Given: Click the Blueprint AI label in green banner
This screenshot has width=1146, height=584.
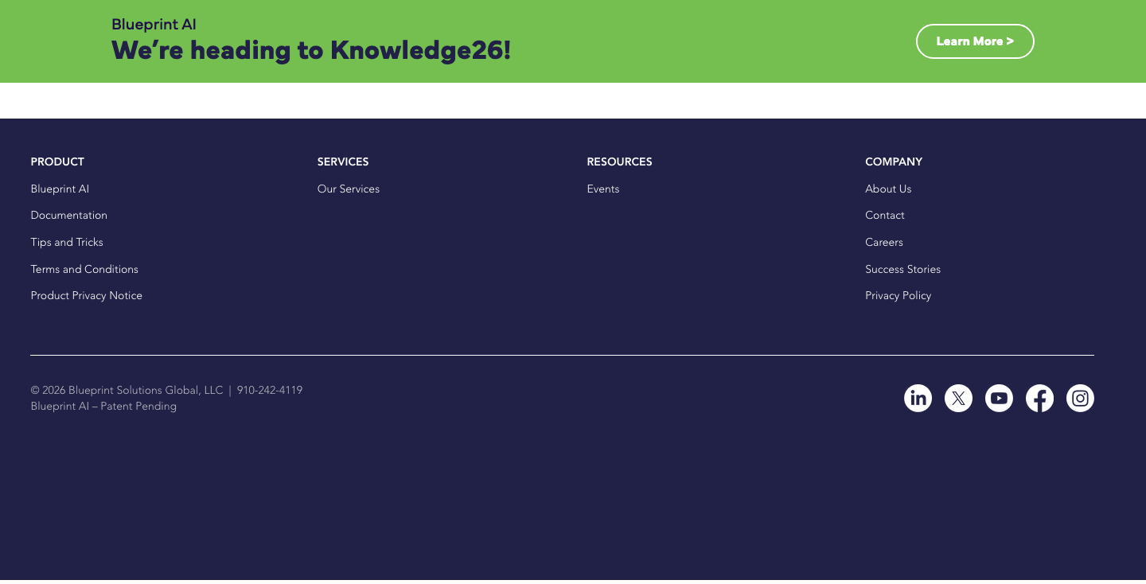Looking at the screenshot, I should 154,25.
